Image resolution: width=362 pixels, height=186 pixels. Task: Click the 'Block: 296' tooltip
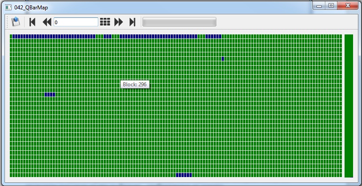pyautogui.click(x=135, y=85)
